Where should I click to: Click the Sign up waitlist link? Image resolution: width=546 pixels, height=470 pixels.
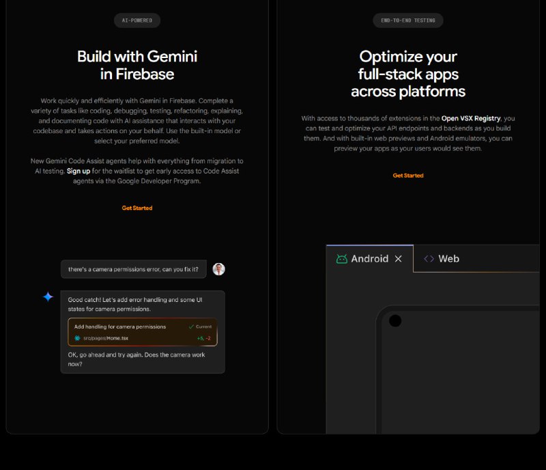[x=78, y=171]
